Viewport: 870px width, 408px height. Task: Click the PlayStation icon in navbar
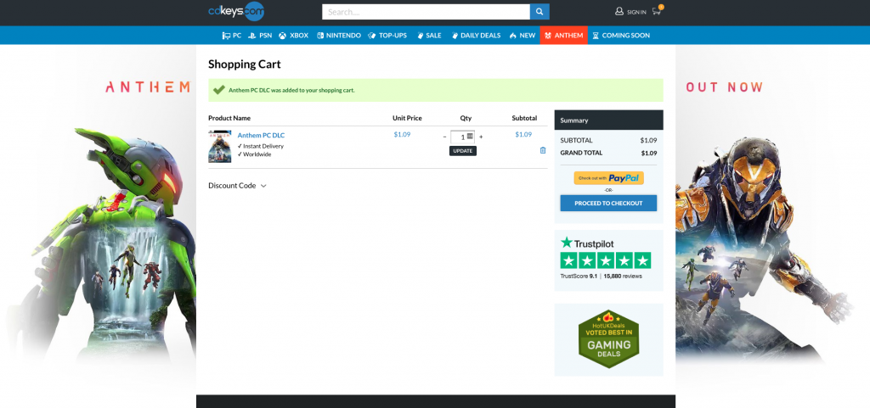(x=251, y=36)
